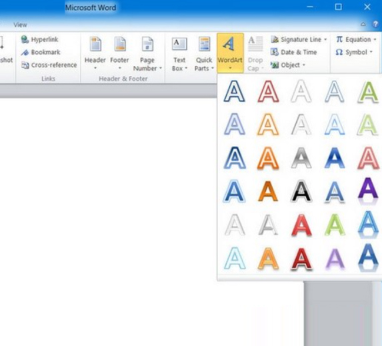Insert a Signature Line
The height and width of the screenshot is (346, 382).
point(297,39)
